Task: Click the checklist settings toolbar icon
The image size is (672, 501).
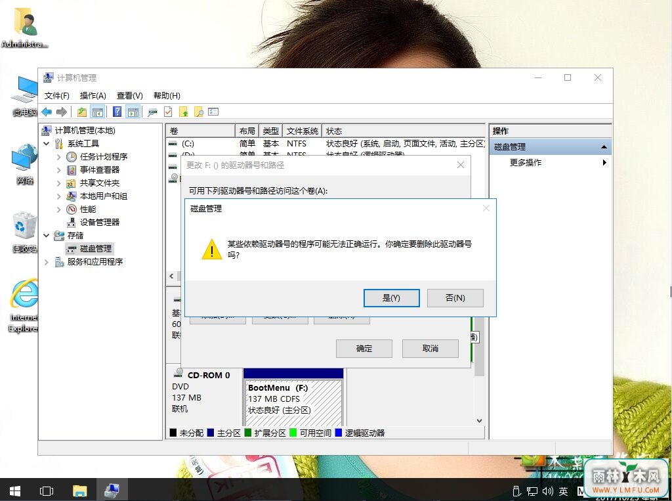Action: point(213,112)
